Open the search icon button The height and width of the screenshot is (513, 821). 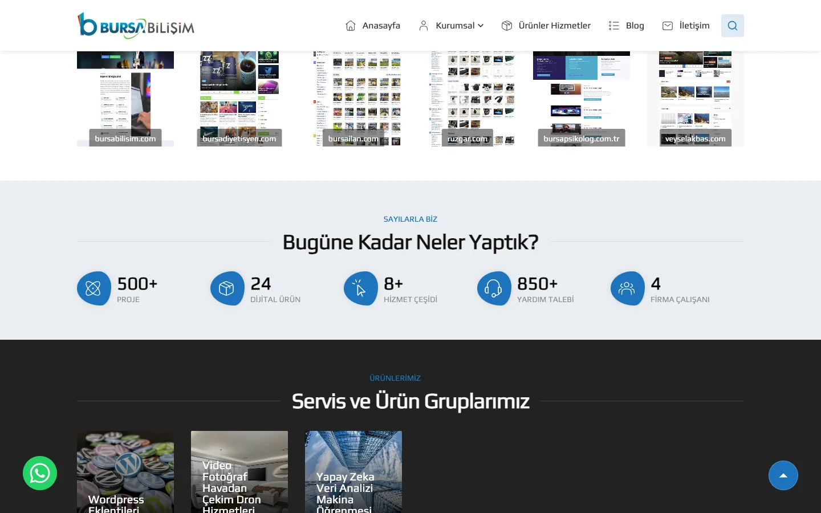(733, 26)
